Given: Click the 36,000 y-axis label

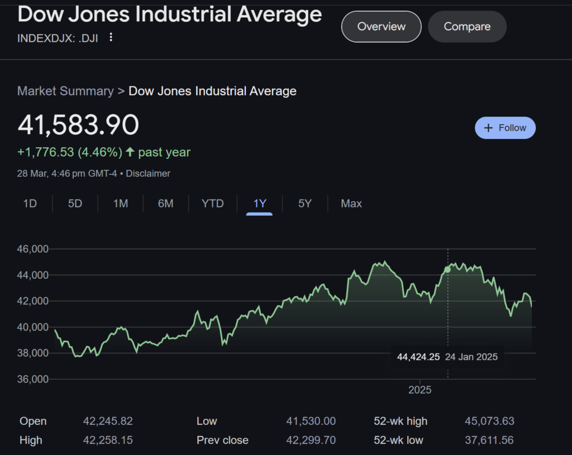Looking at the screenshot, I should tap(33, 379).
